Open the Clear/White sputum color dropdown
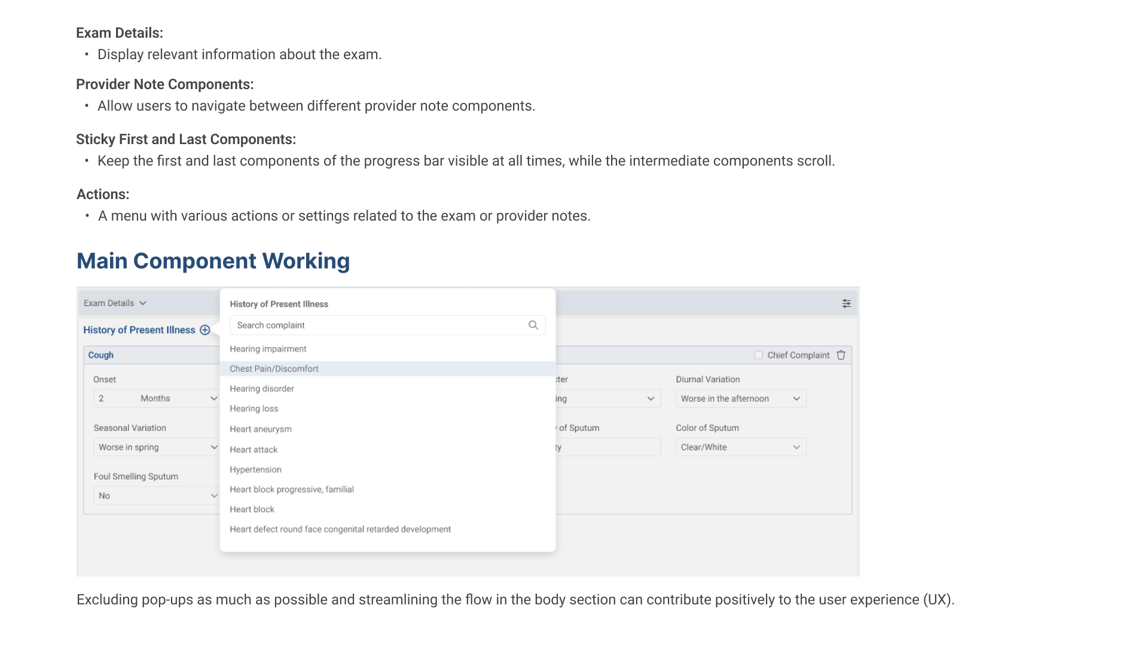The width and height of the screenshot is (1148, 654). click(x=741, y=447)
